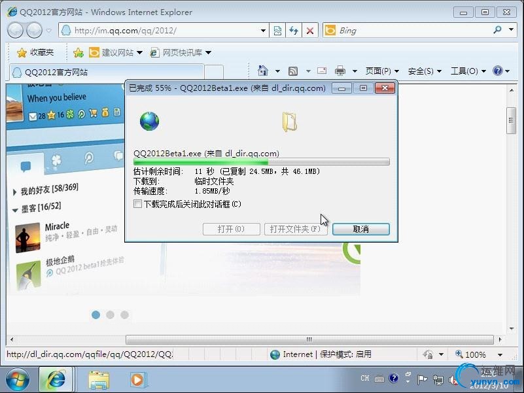Click the red Stop loading icon

(x=310, y=31)
